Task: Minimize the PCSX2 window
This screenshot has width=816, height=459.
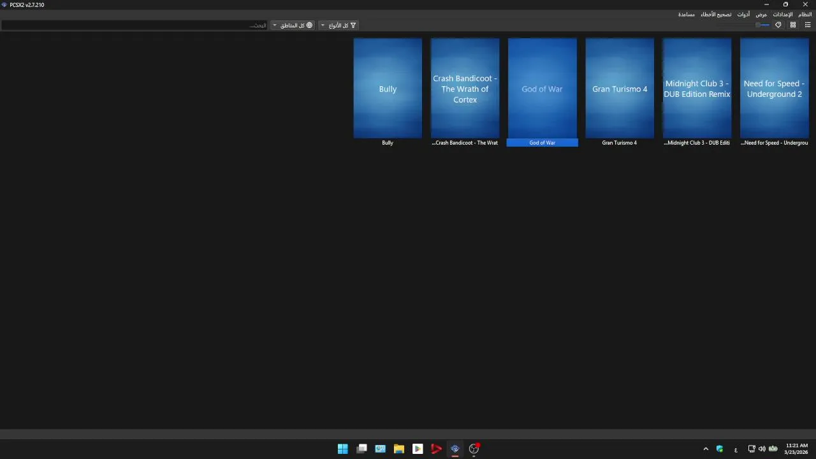Action: pos(767,4)
